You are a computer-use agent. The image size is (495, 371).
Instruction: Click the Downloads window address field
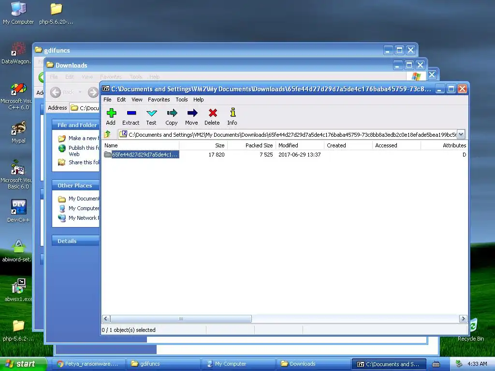(84, 108)
